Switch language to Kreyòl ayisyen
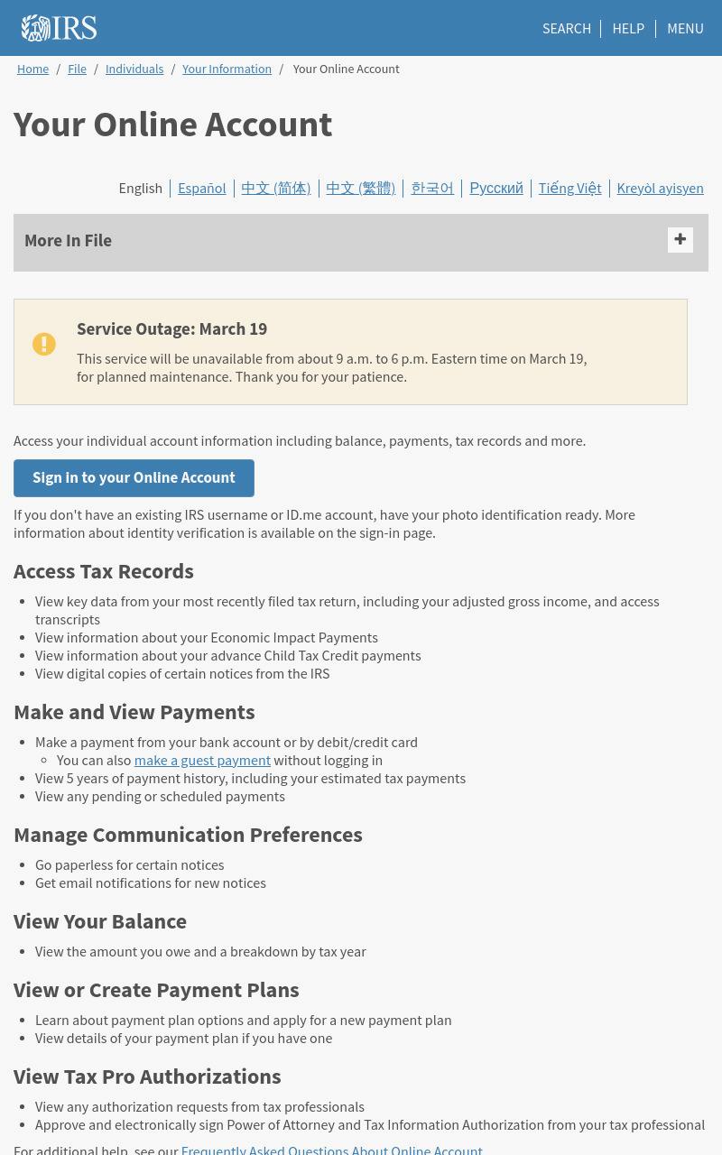Image resolution: width=722 pixels, height=1155 pixels. coord(660,188)
